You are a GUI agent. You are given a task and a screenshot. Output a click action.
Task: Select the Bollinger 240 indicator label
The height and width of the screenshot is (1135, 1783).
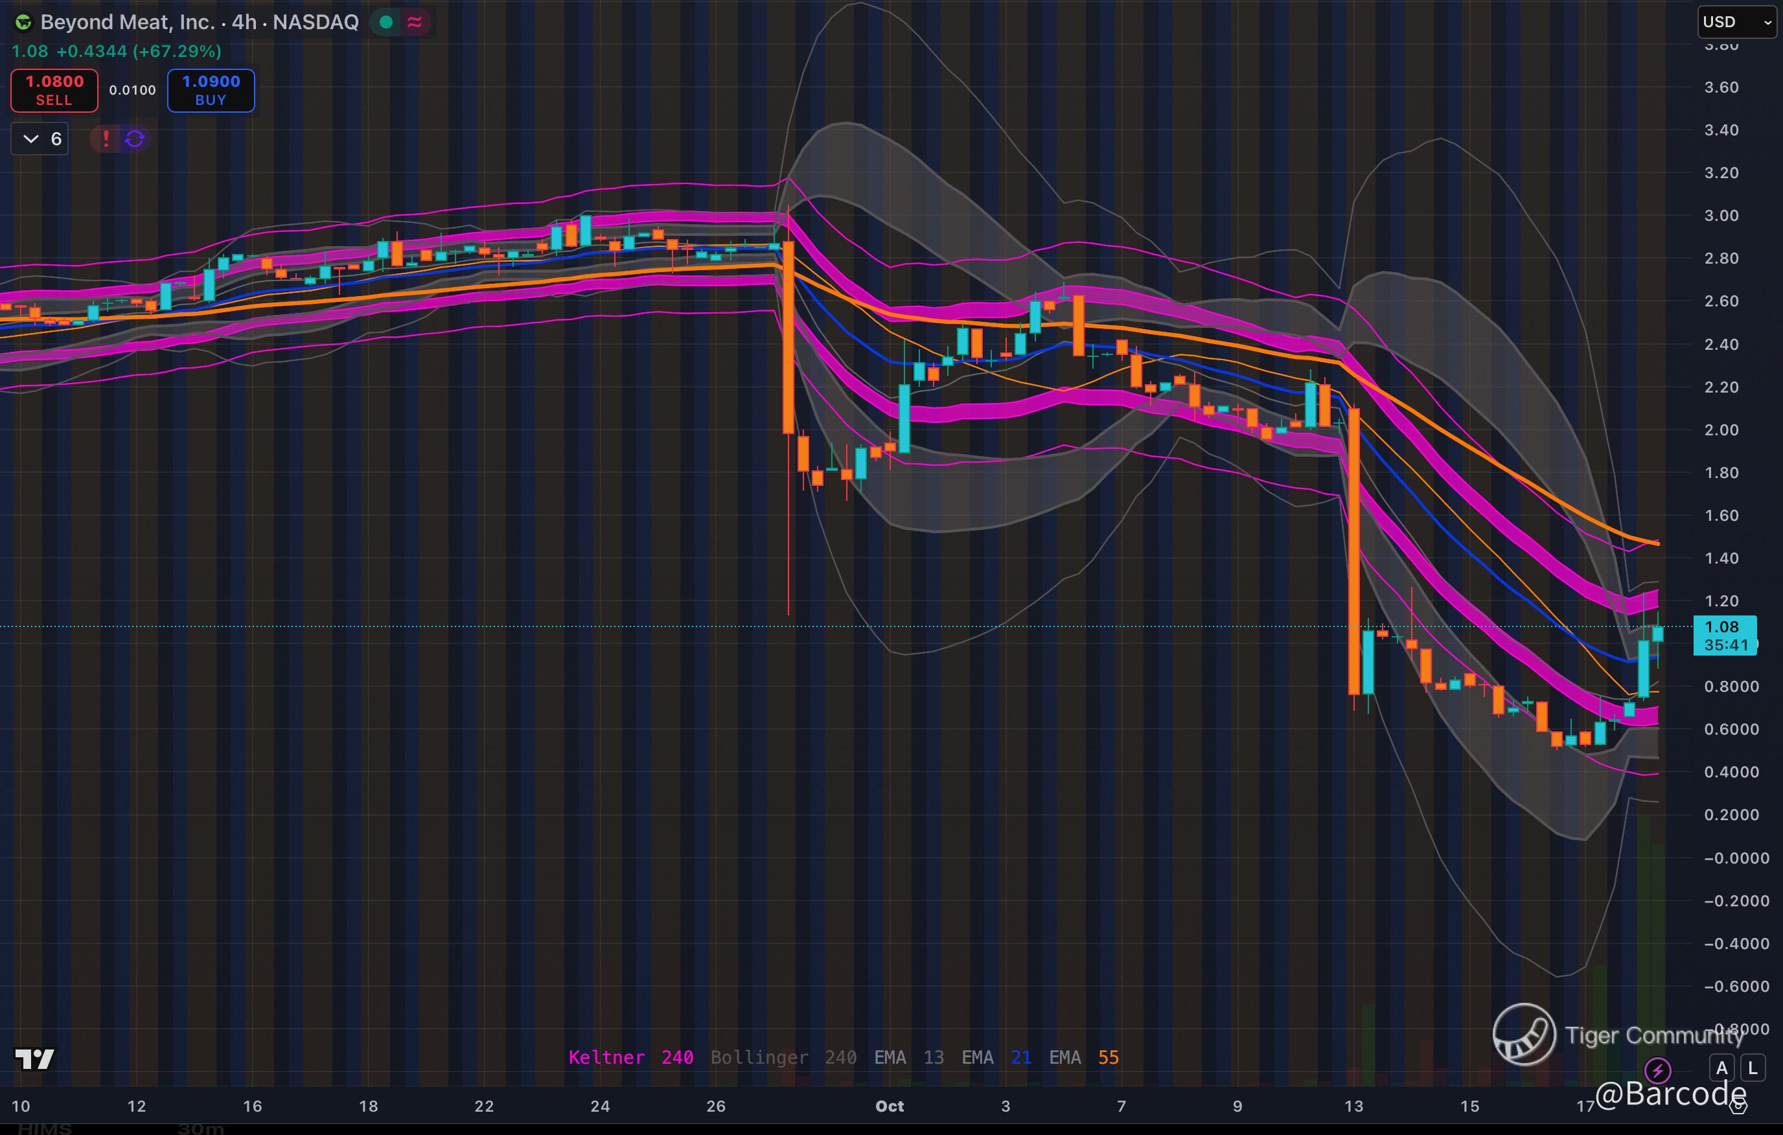pyautogui.click(x=783, y=1057)
